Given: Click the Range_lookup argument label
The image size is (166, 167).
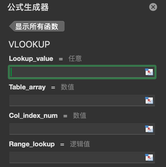Looking at the screenshot, I should [32, 144].
